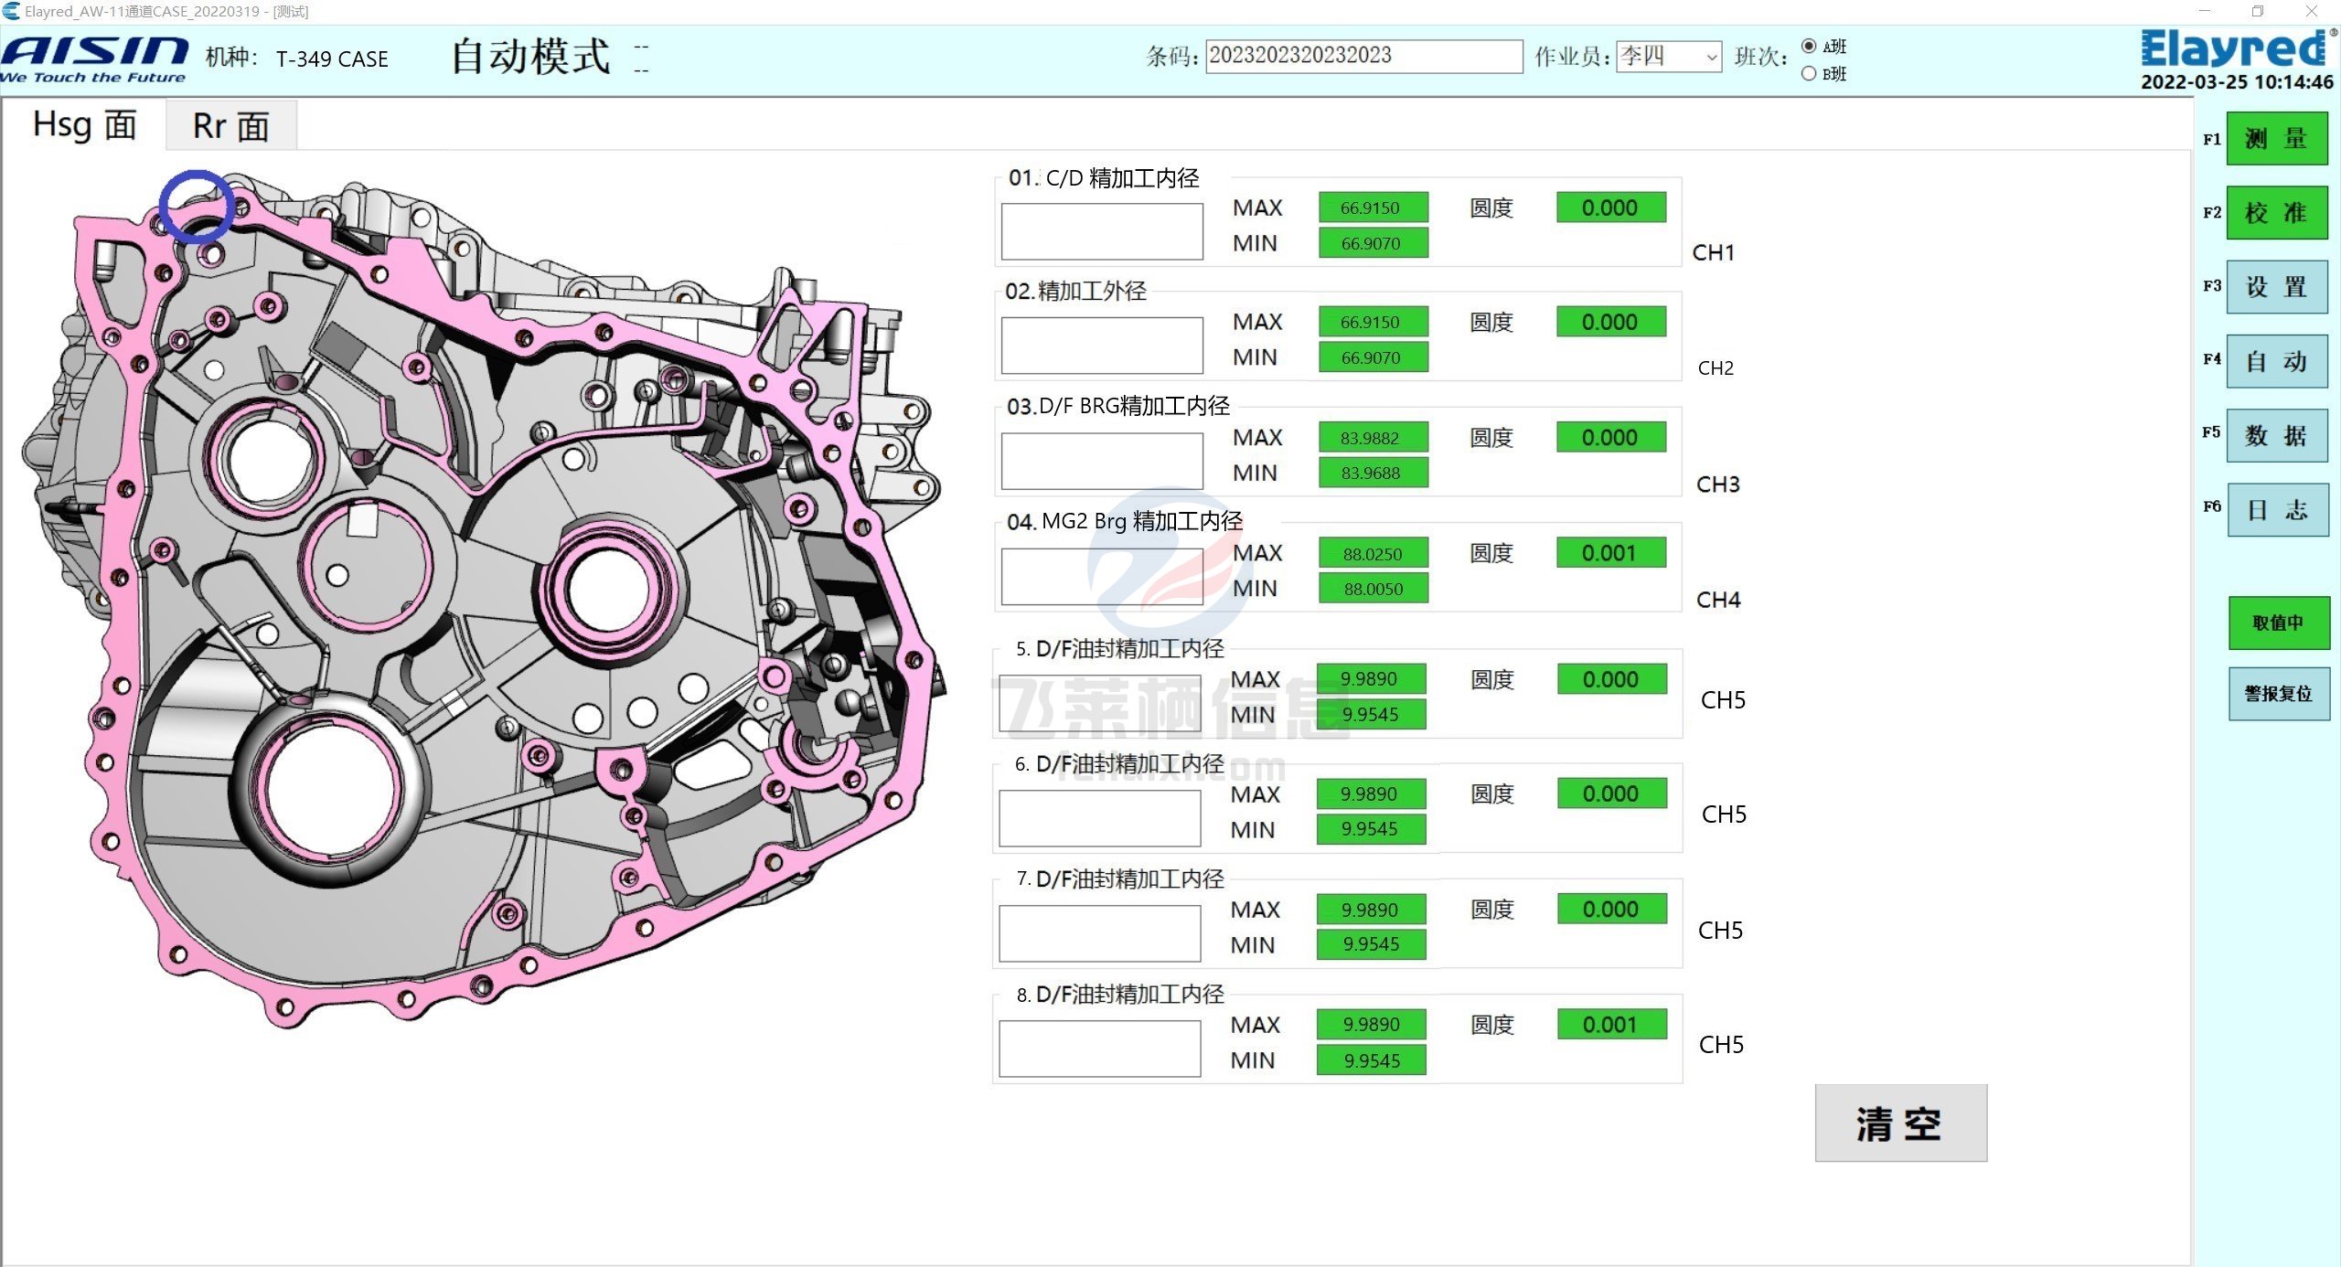Switch to F4 自动 auto mode
The image size is (2341, 1267).
(x=2276, y=361)
